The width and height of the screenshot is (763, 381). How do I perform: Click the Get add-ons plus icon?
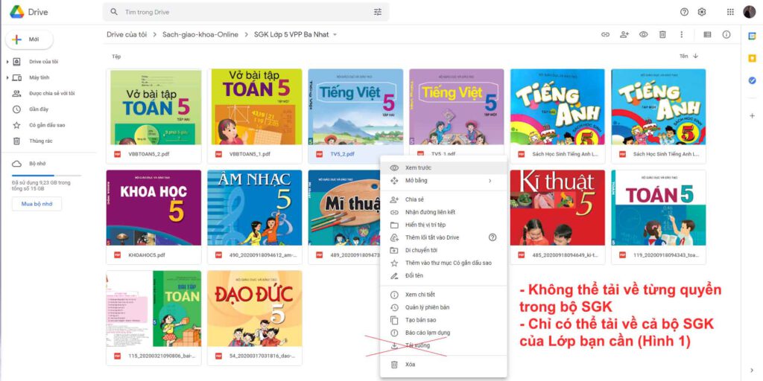pos(753,115)
